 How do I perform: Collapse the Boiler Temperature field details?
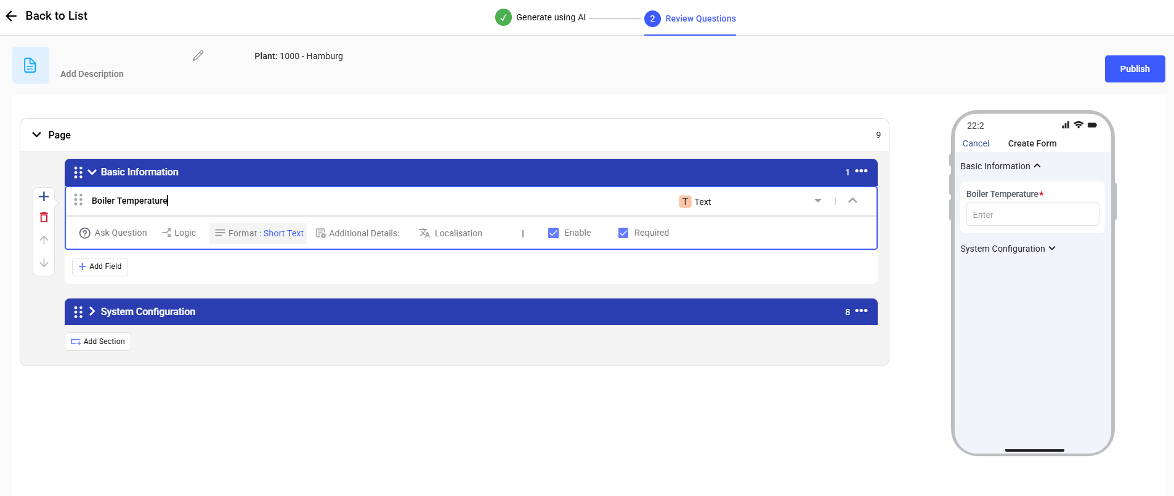click(x=852, y=201)
